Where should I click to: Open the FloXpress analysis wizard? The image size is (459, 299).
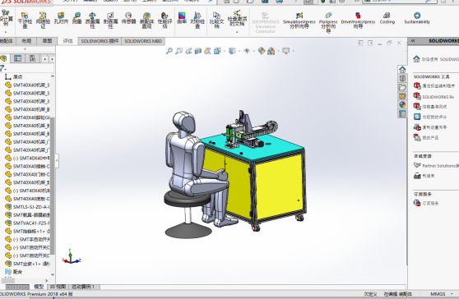point(328,22)
